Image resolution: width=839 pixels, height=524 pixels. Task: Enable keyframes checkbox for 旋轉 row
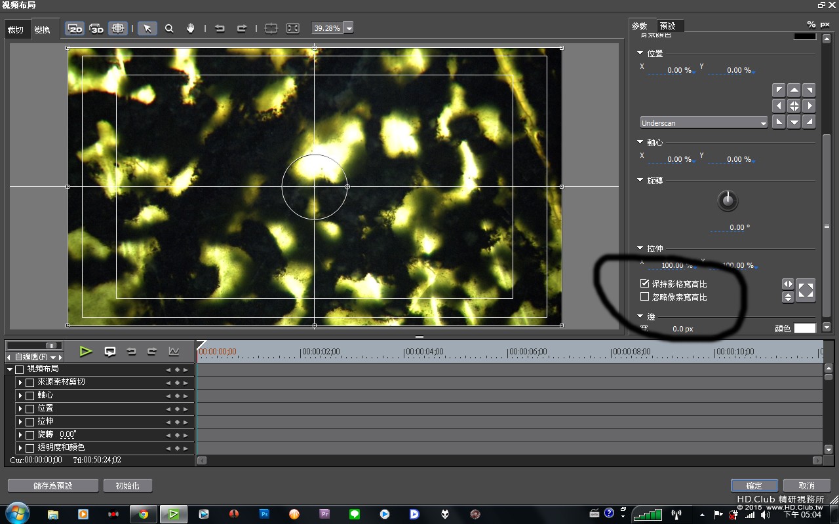tap(29, 435)
